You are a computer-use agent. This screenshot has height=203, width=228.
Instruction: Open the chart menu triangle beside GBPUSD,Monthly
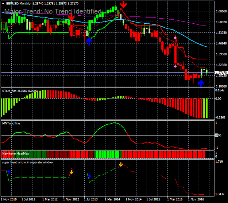(3, 4)
